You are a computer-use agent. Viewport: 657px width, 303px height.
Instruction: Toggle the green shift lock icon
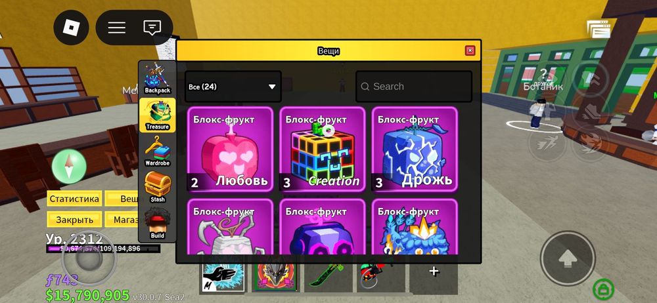coord(604,289)
